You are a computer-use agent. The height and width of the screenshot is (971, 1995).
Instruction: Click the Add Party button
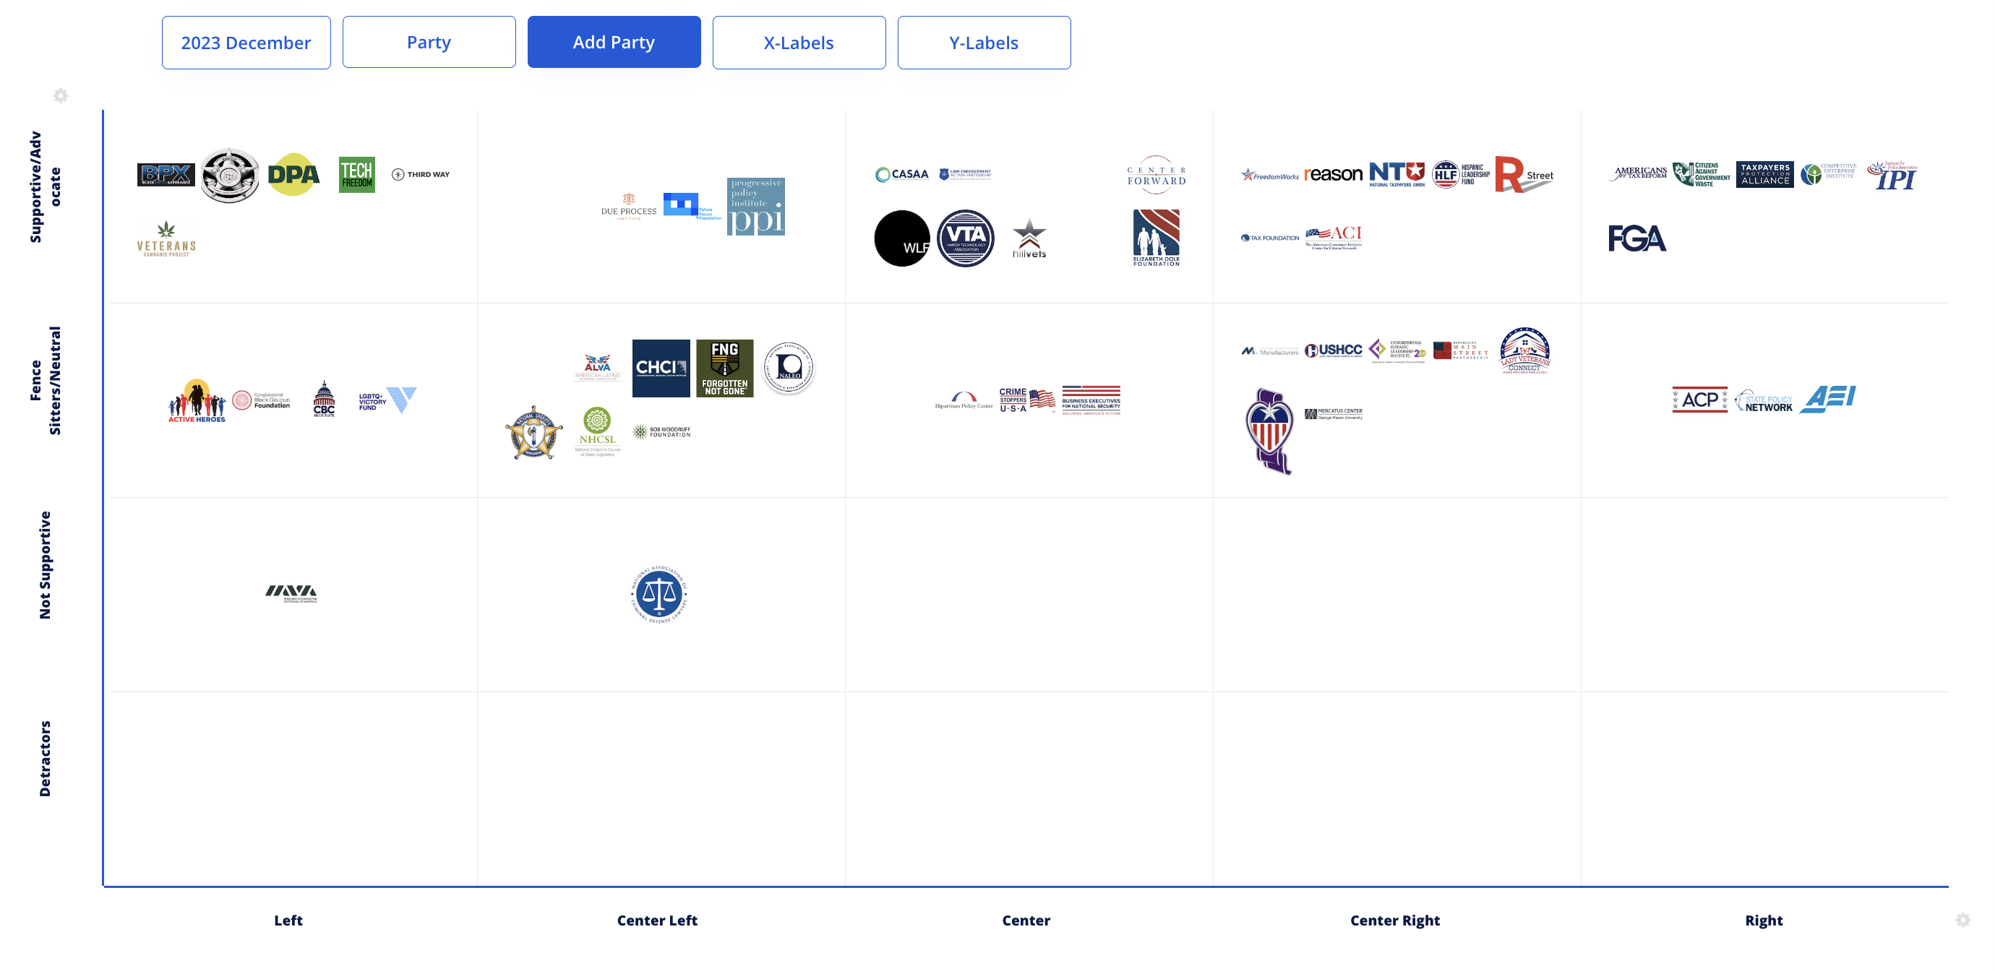coord(614,43)
